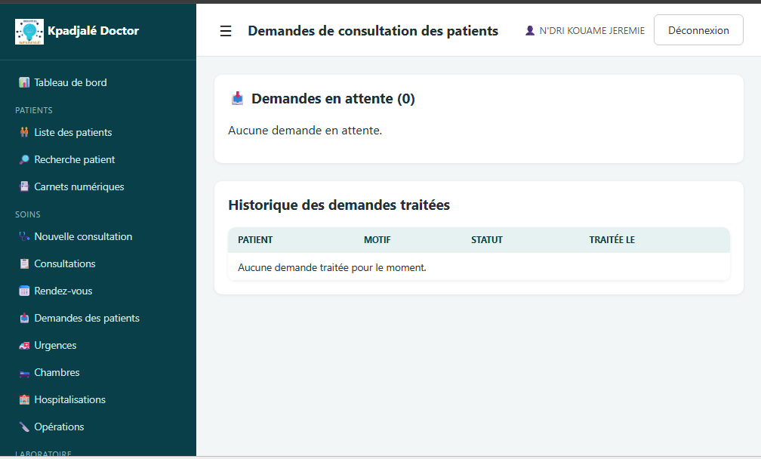This screenshot has width=761, height=459.
Task: Click the Carnets numériques notebook icon
Action: click(x=24, y=186)
